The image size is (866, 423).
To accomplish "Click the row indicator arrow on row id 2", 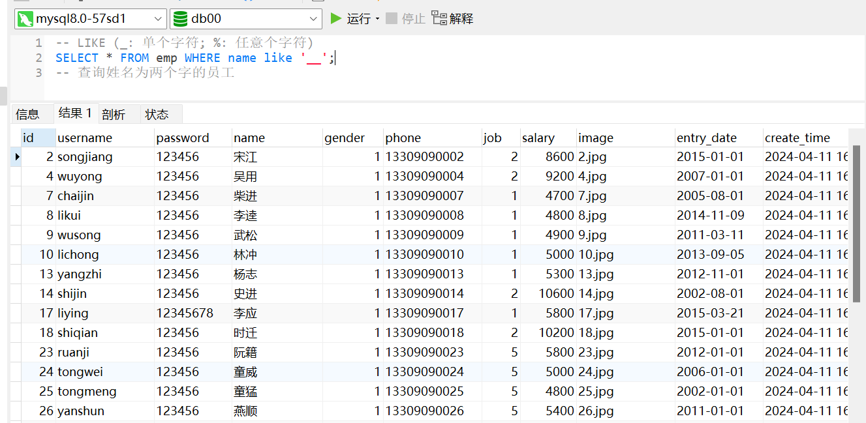I will [x=18, y=156].
